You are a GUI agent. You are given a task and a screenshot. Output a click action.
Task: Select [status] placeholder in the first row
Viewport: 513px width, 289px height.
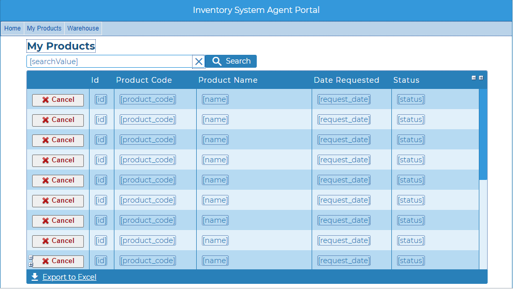411,99
